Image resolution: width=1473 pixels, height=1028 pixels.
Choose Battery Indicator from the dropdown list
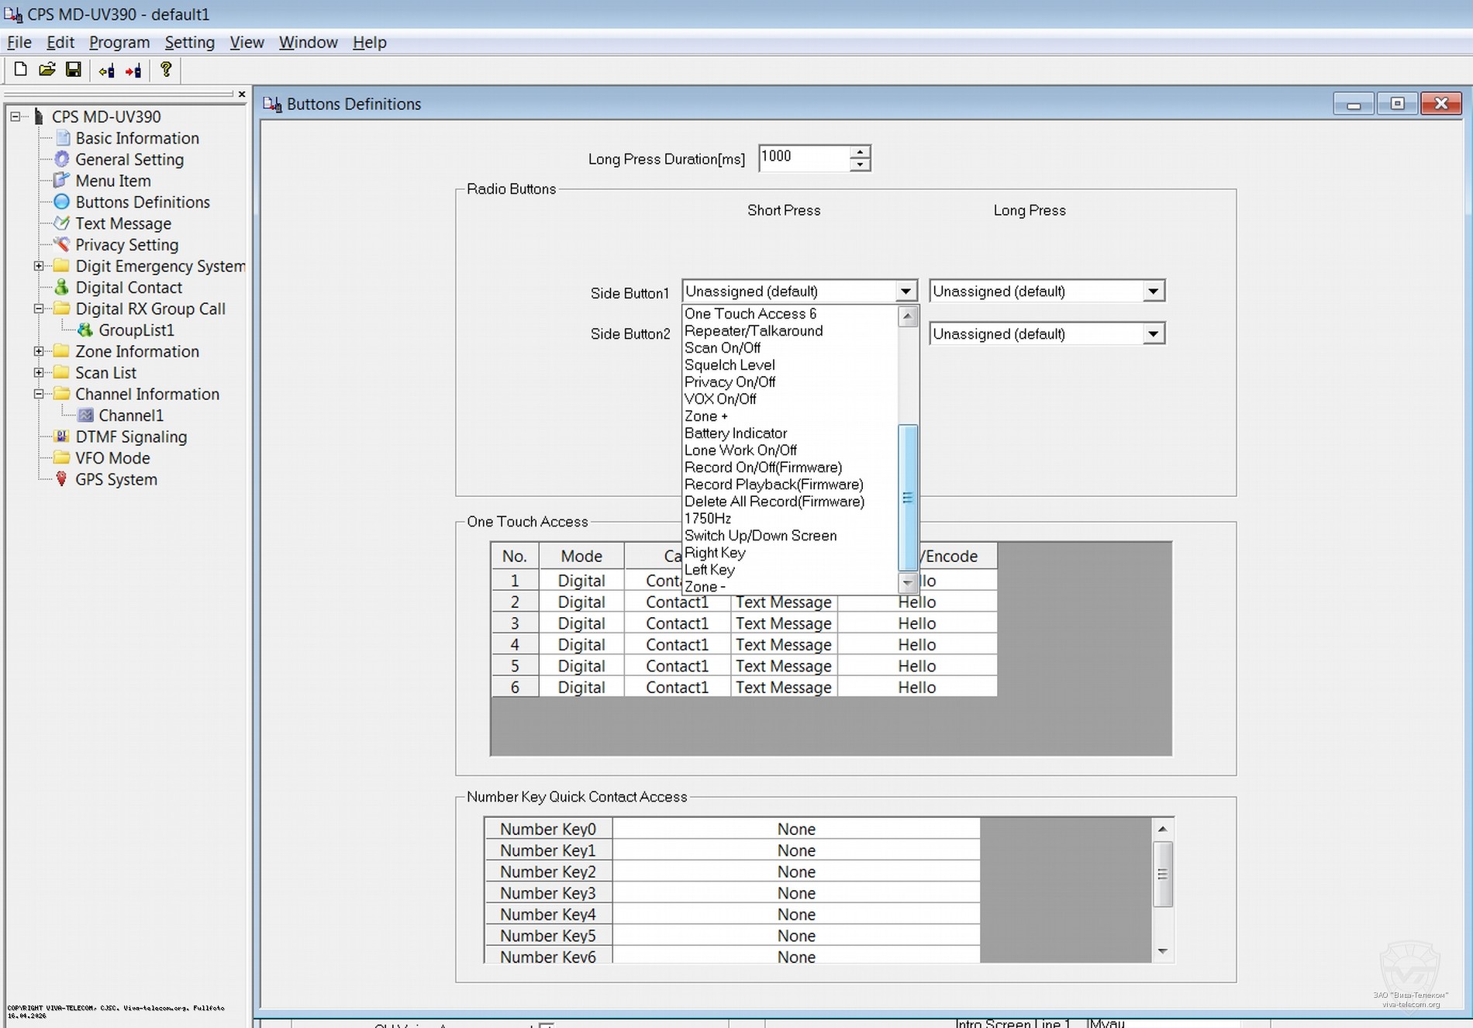pos(735,433)
